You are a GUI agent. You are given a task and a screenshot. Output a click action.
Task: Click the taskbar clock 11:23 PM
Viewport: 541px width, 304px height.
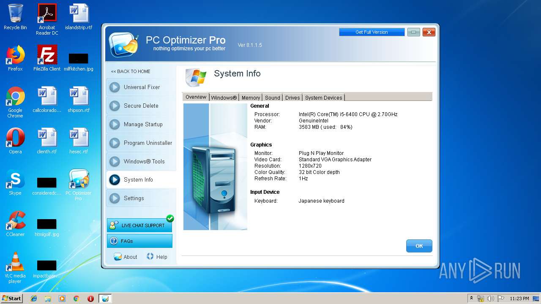point(519,299)
